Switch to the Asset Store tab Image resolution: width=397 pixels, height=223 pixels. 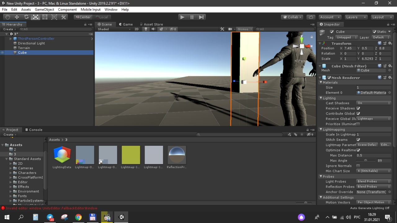pyautogui.click(x=151, y=24)
